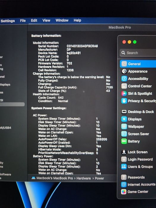Open the Passwords key icon
The width and height of the screenshot is (156, 208).
(124, 177)
